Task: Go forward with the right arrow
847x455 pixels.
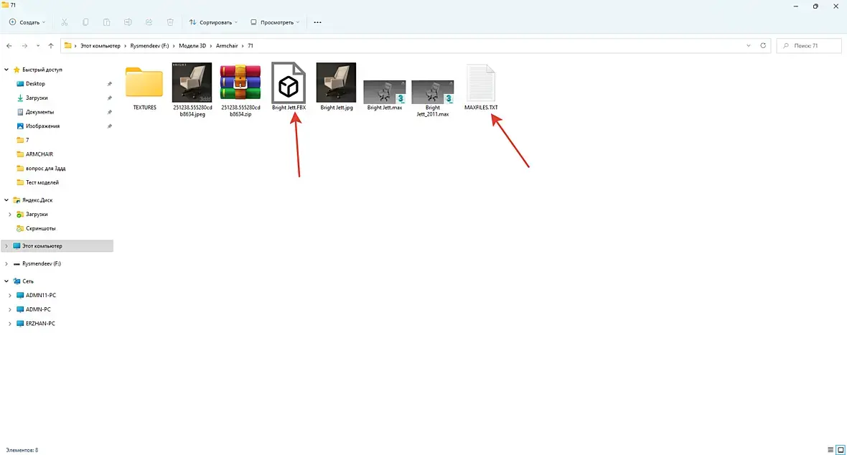Action: coord(24,46)
